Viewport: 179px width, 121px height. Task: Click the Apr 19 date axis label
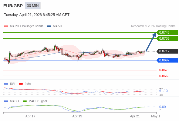pos(77,116)
